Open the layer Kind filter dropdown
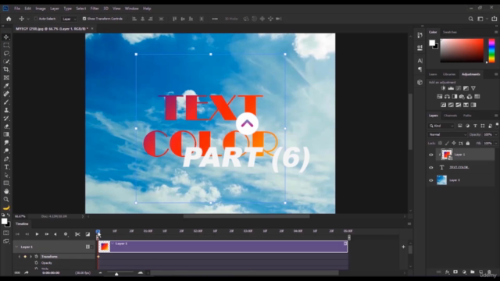The width and height of the screenshot is (500, 281). (441, 126)
